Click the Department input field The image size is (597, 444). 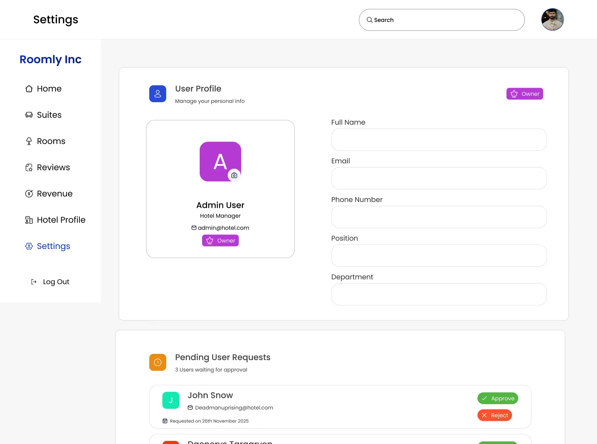coord(439,294)
